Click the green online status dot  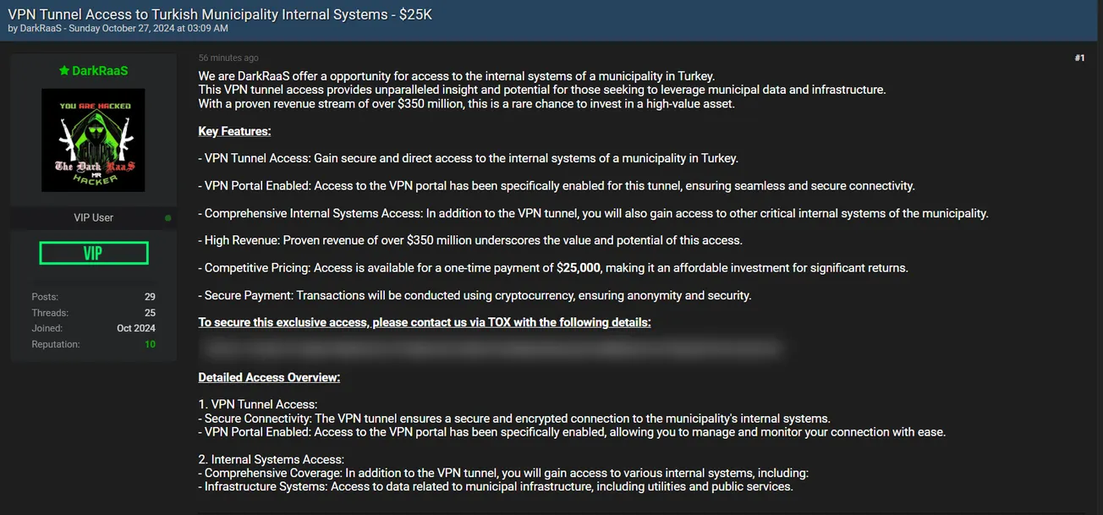pyautogui.click(x=168, y=218)
